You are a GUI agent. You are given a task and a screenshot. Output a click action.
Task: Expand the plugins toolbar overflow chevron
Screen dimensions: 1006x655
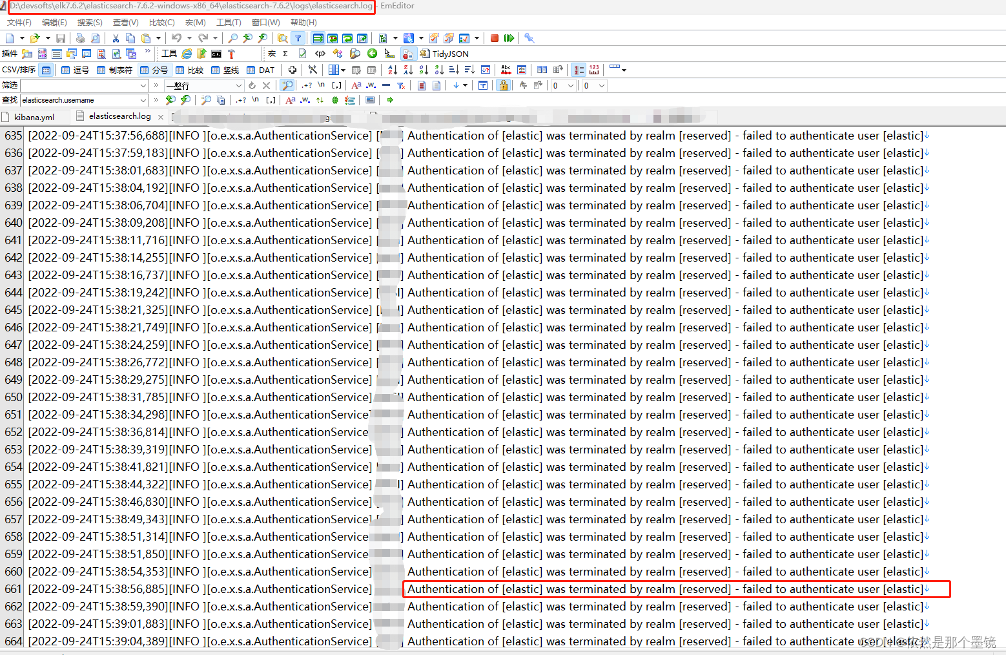tap(148, 52)
